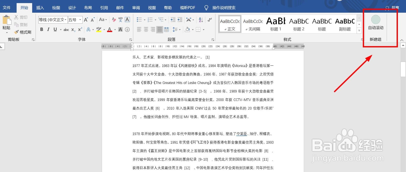Decrease indent of the paragraph
This screenshot has width=406, height=172.
point(173,20)
